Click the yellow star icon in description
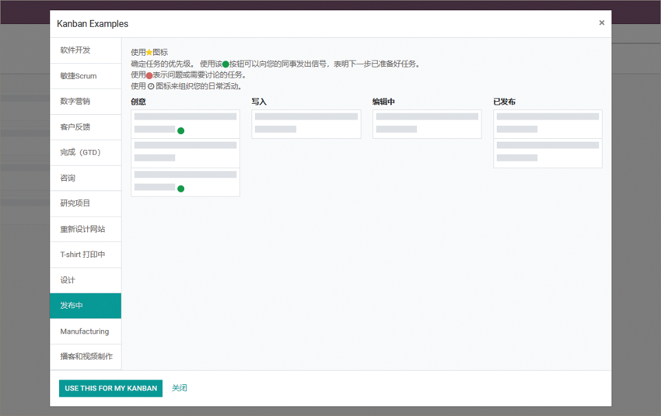 point(149,52)
